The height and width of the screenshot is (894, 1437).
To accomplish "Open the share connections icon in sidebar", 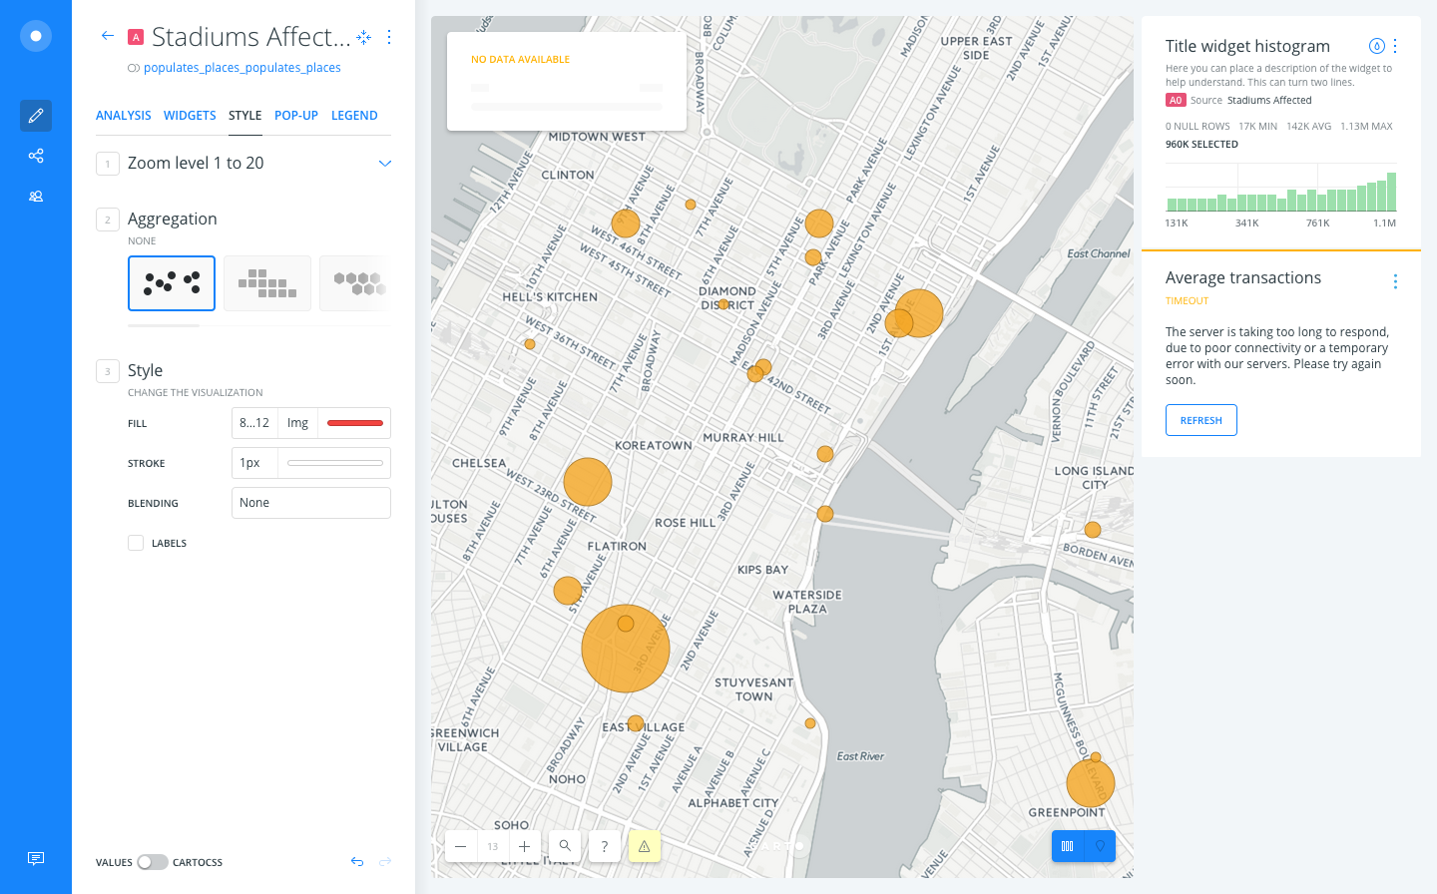I will 36,156.
